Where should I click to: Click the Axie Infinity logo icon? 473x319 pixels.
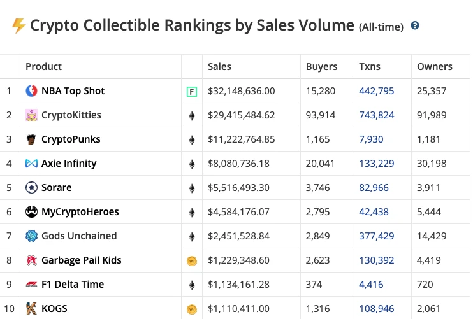click(x=31, y=164)
